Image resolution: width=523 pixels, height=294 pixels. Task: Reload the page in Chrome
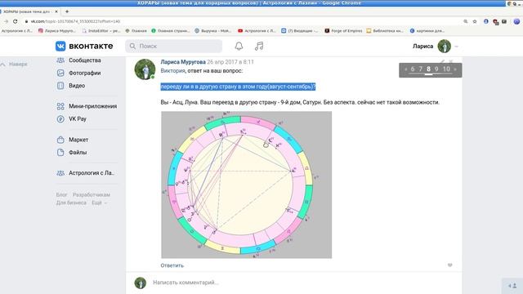coord(15,21)
